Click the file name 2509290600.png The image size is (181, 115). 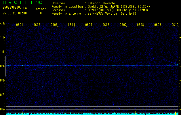coord(15,7)
